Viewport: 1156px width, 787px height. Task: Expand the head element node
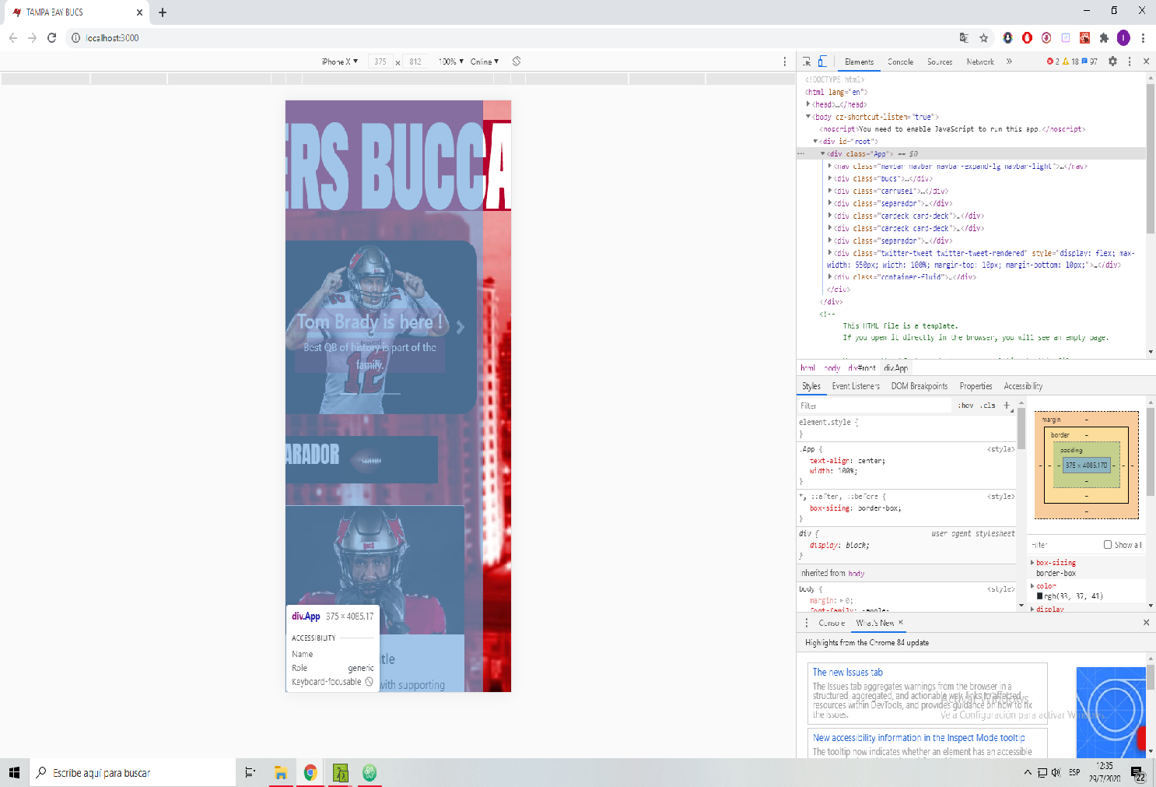point(807,104)
